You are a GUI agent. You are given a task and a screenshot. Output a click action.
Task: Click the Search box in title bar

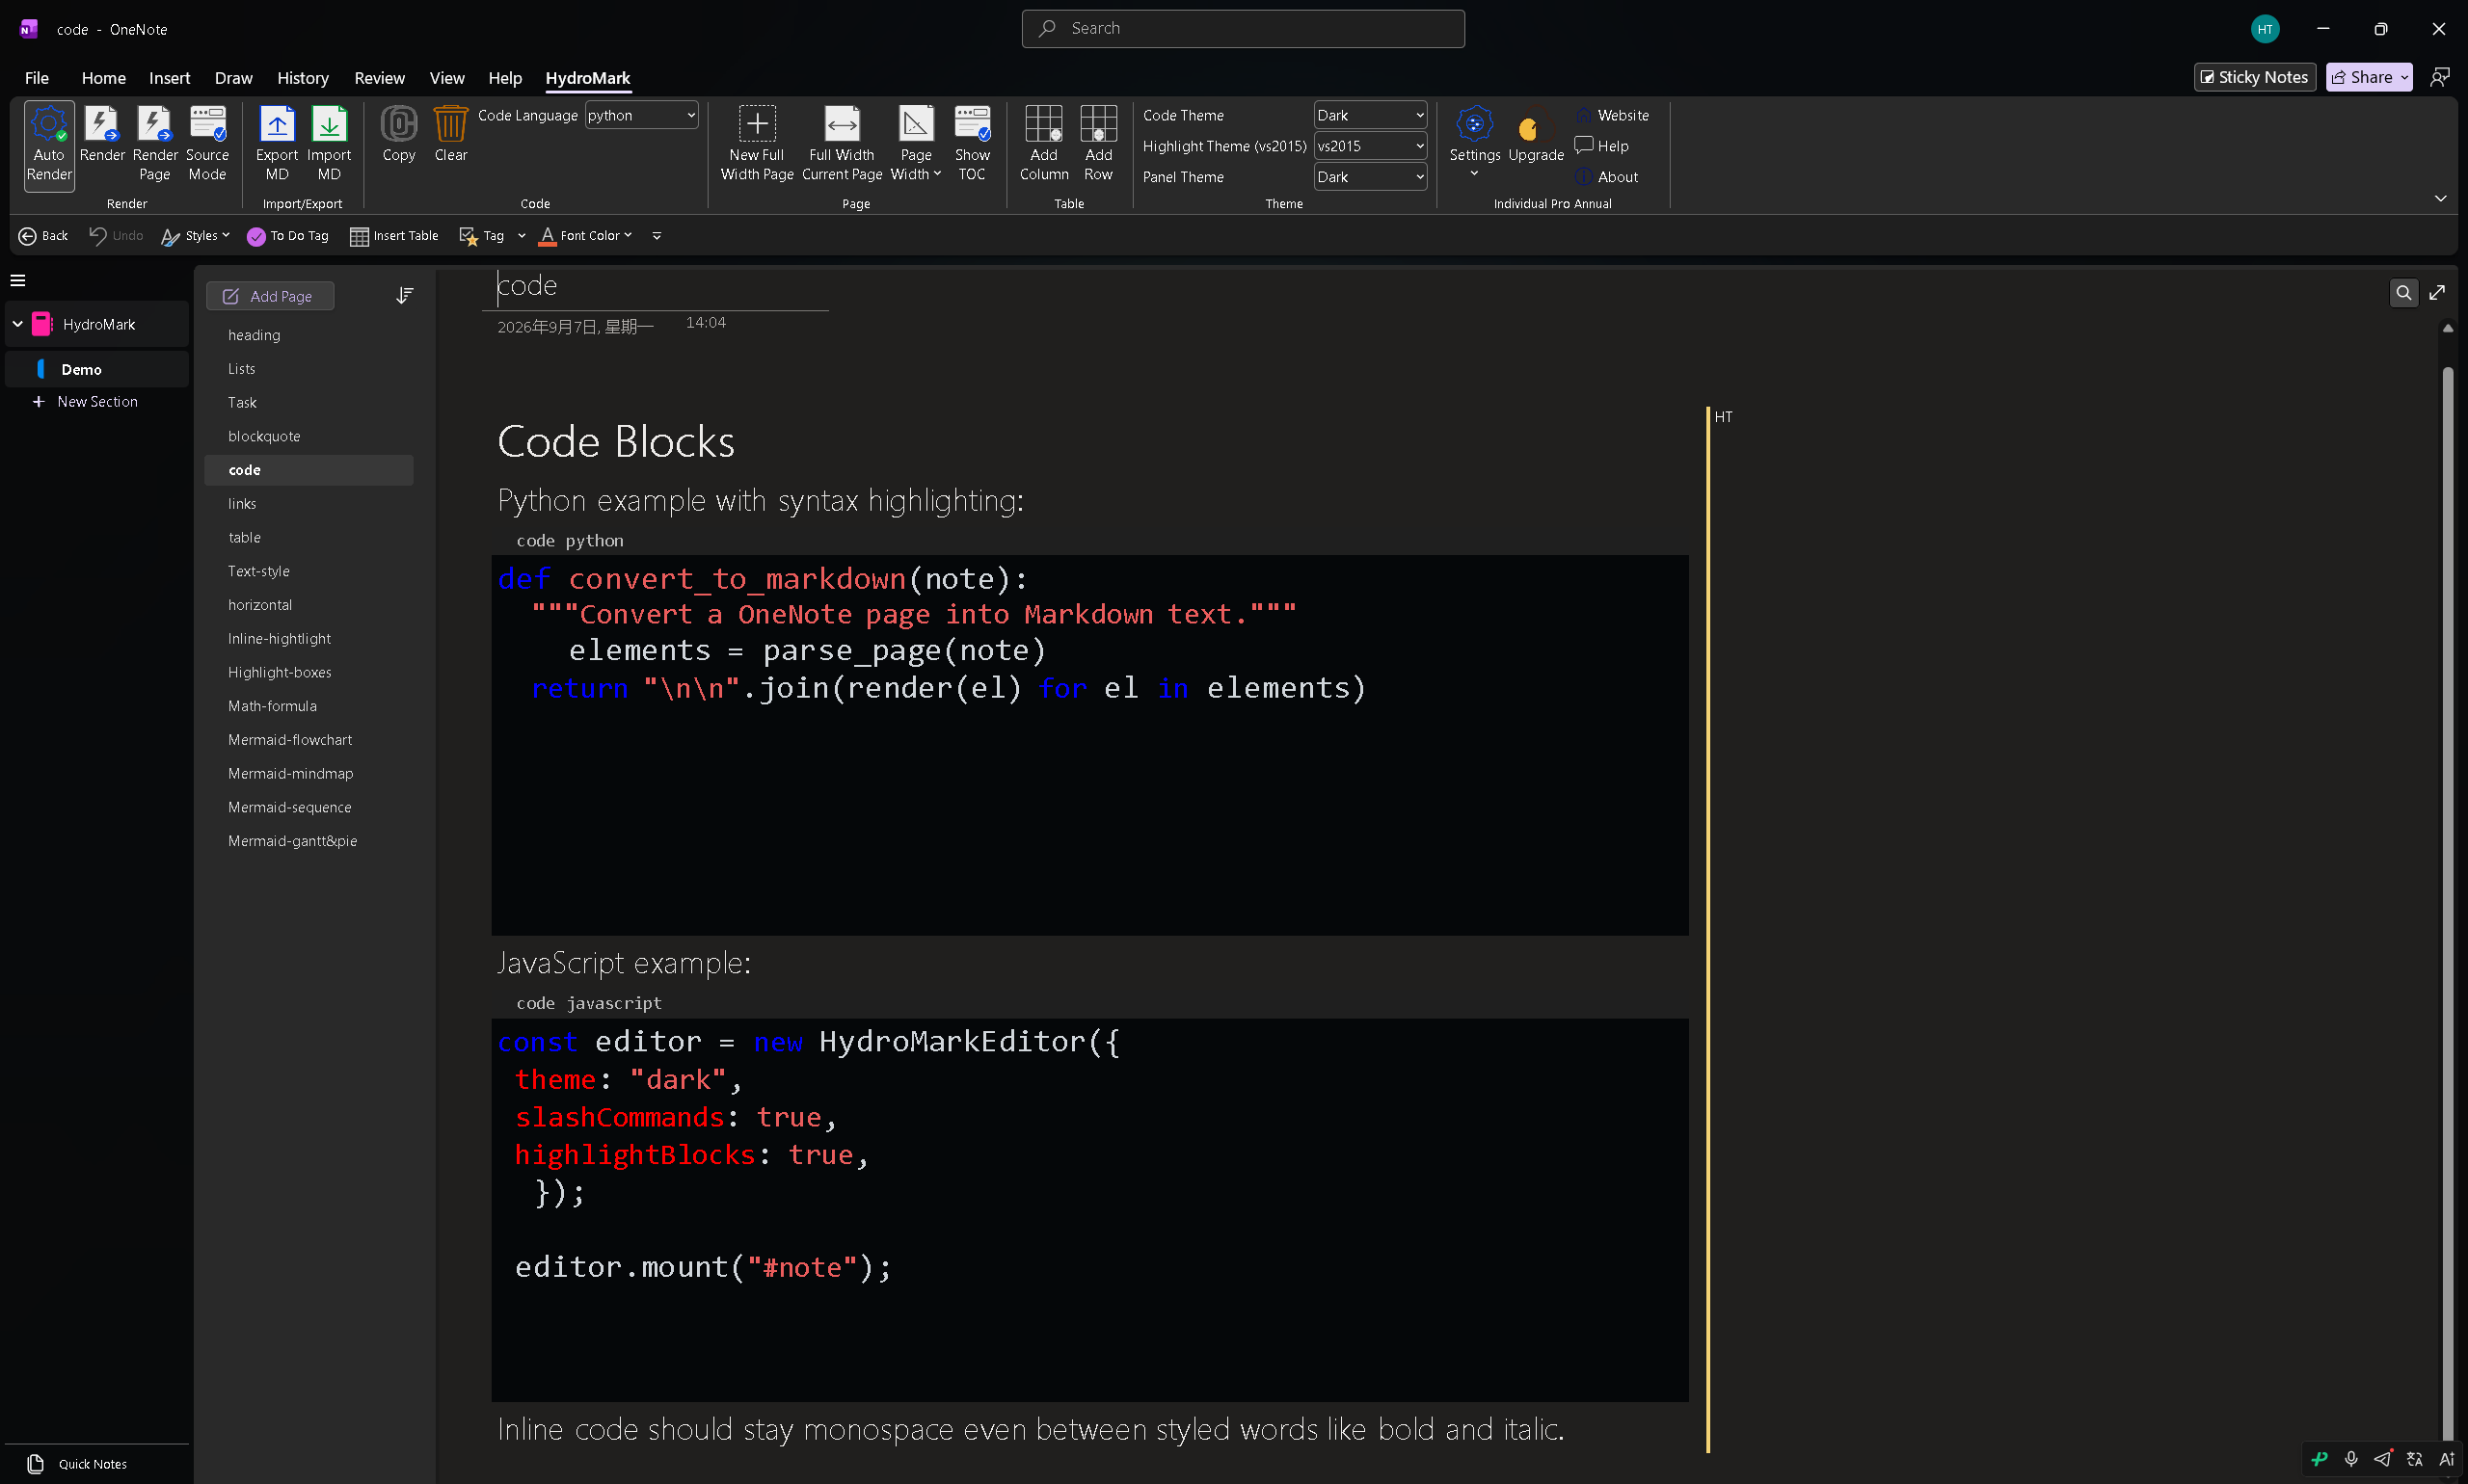[1243, 29]
